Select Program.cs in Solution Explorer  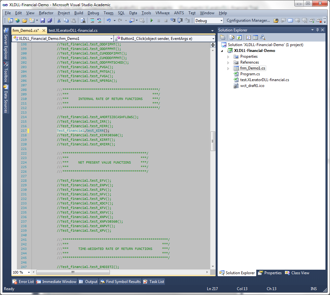[250, 74]
